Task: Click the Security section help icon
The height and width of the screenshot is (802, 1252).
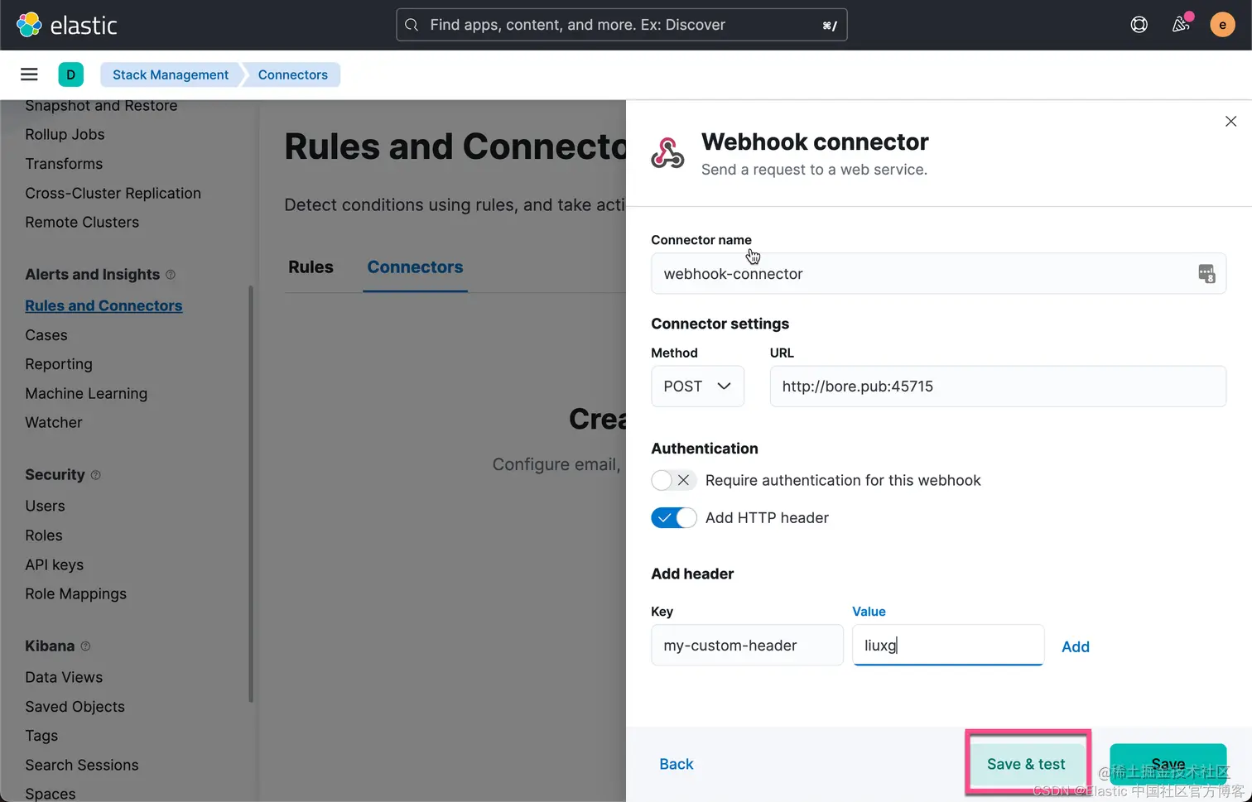Action: [x=95, y=475]
